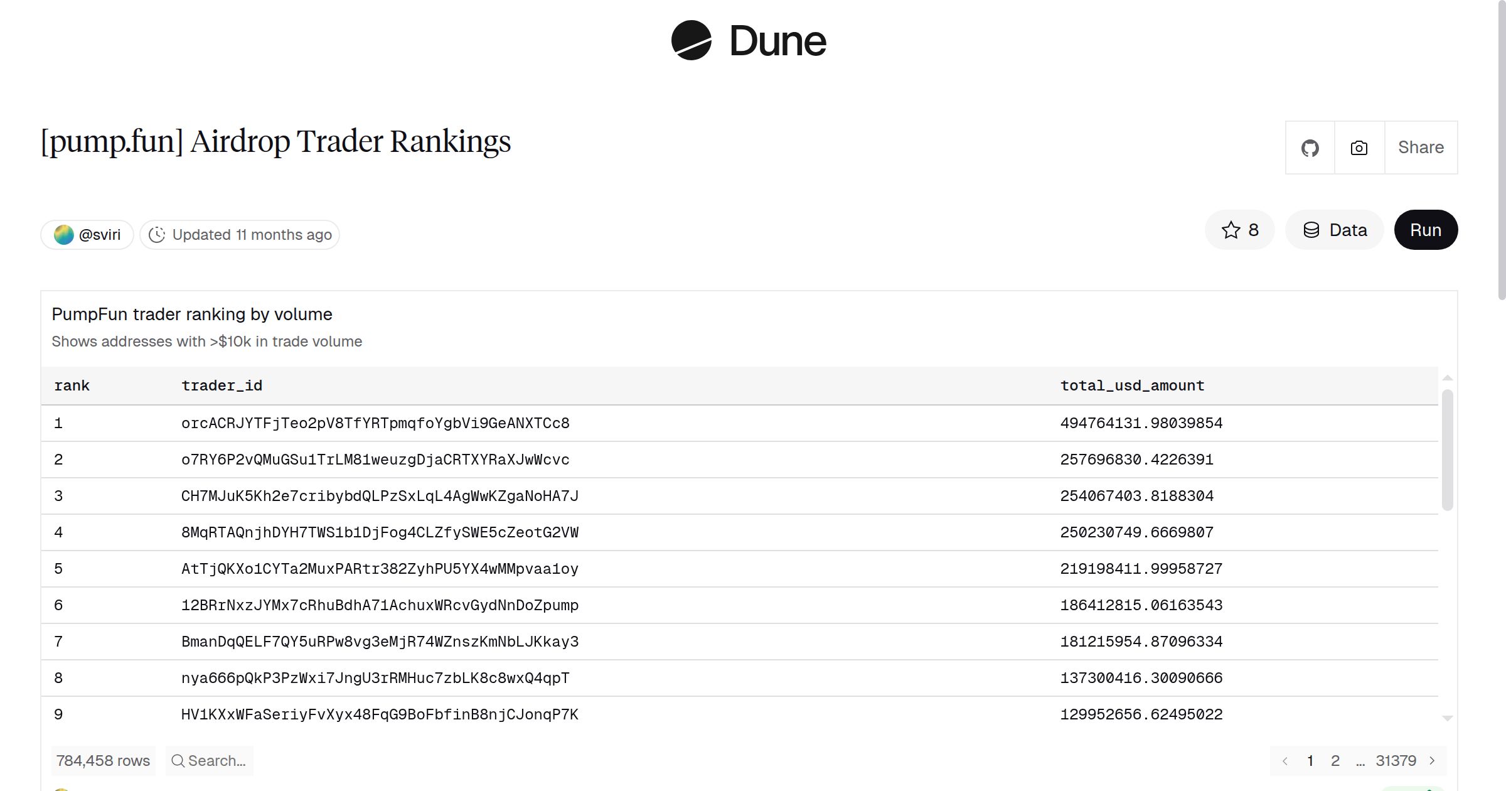Click the magnifier icon in the search box
1506x791 pixels.
pos(178,760)
